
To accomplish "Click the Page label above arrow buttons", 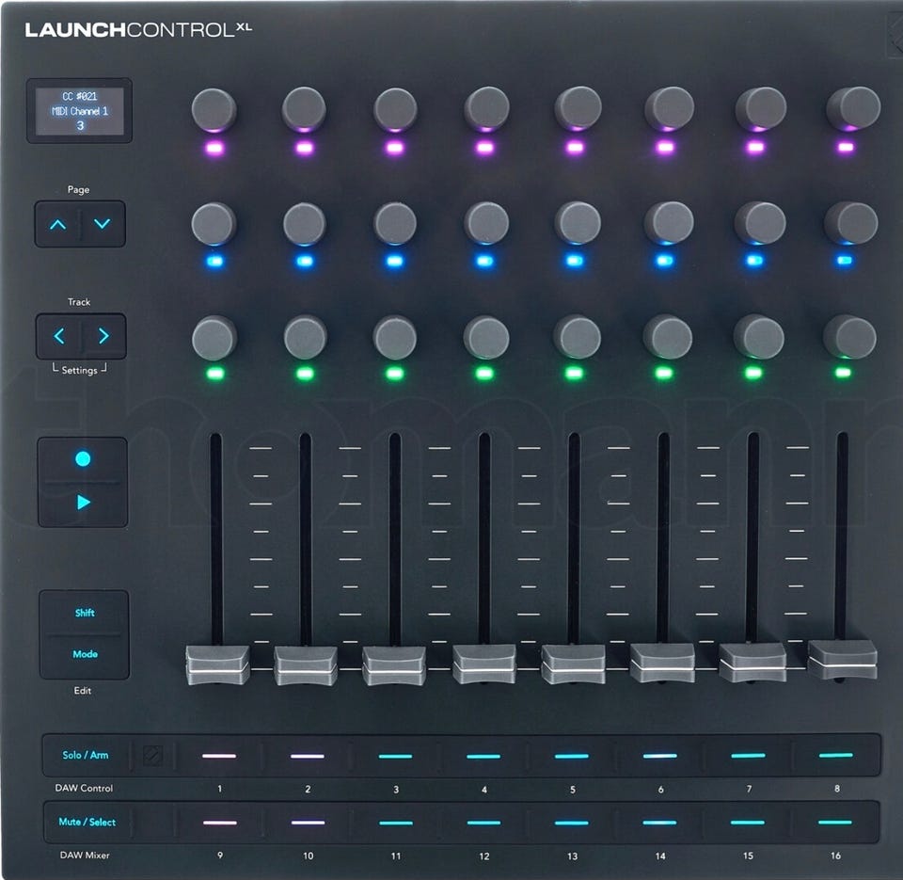I will tap(78, 189).
